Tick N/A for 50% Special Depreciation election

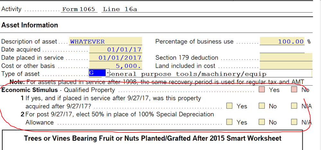(294, 122)
